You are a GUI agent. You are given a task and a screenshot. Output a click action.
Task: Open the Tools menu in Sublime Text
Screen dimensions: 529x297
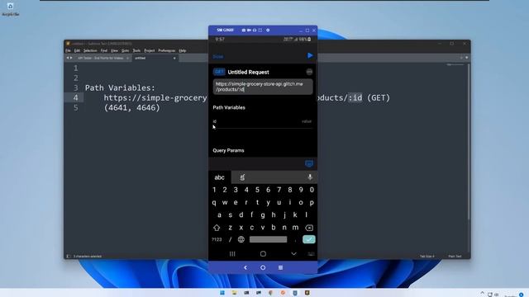click(136, 50)
